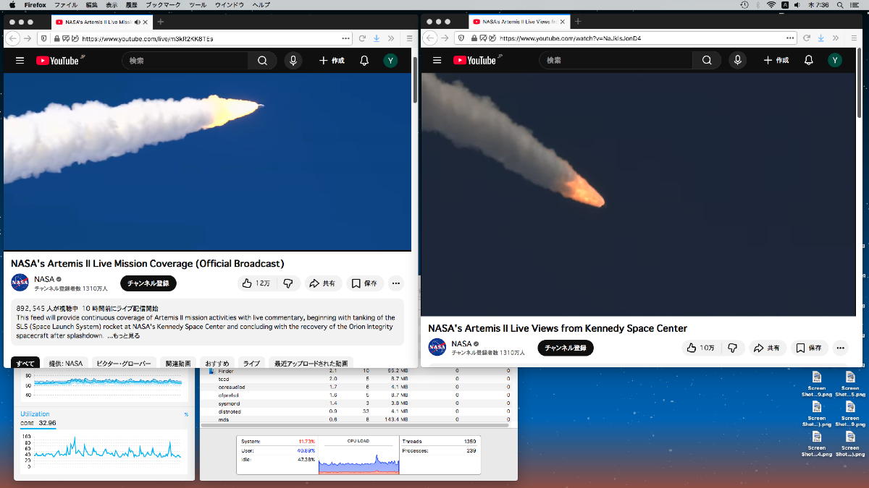Open page actions menu in right address bar
869x488 pixels.
click(x=790, y=38)
